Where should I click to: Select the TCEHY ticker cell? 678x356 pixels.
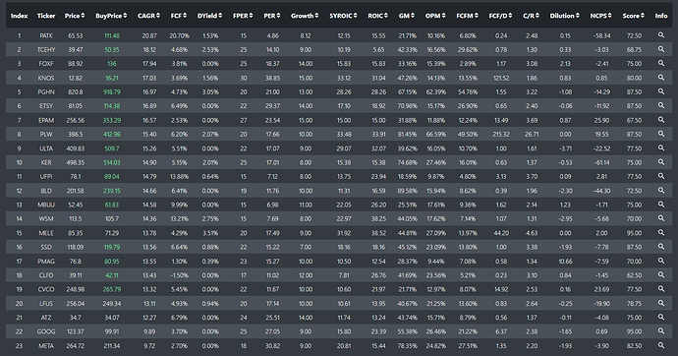[x=46, y=50]
